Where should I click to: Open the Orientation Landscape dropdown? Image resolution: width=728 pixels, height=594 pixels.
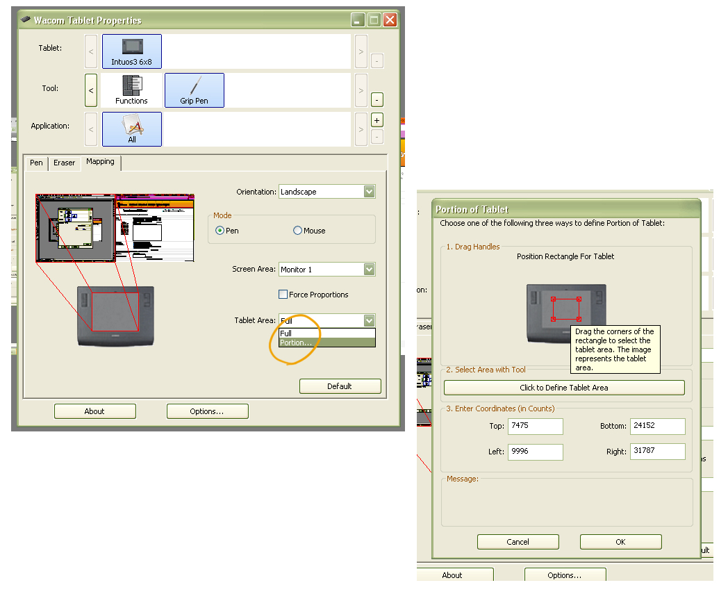[327, 191]
